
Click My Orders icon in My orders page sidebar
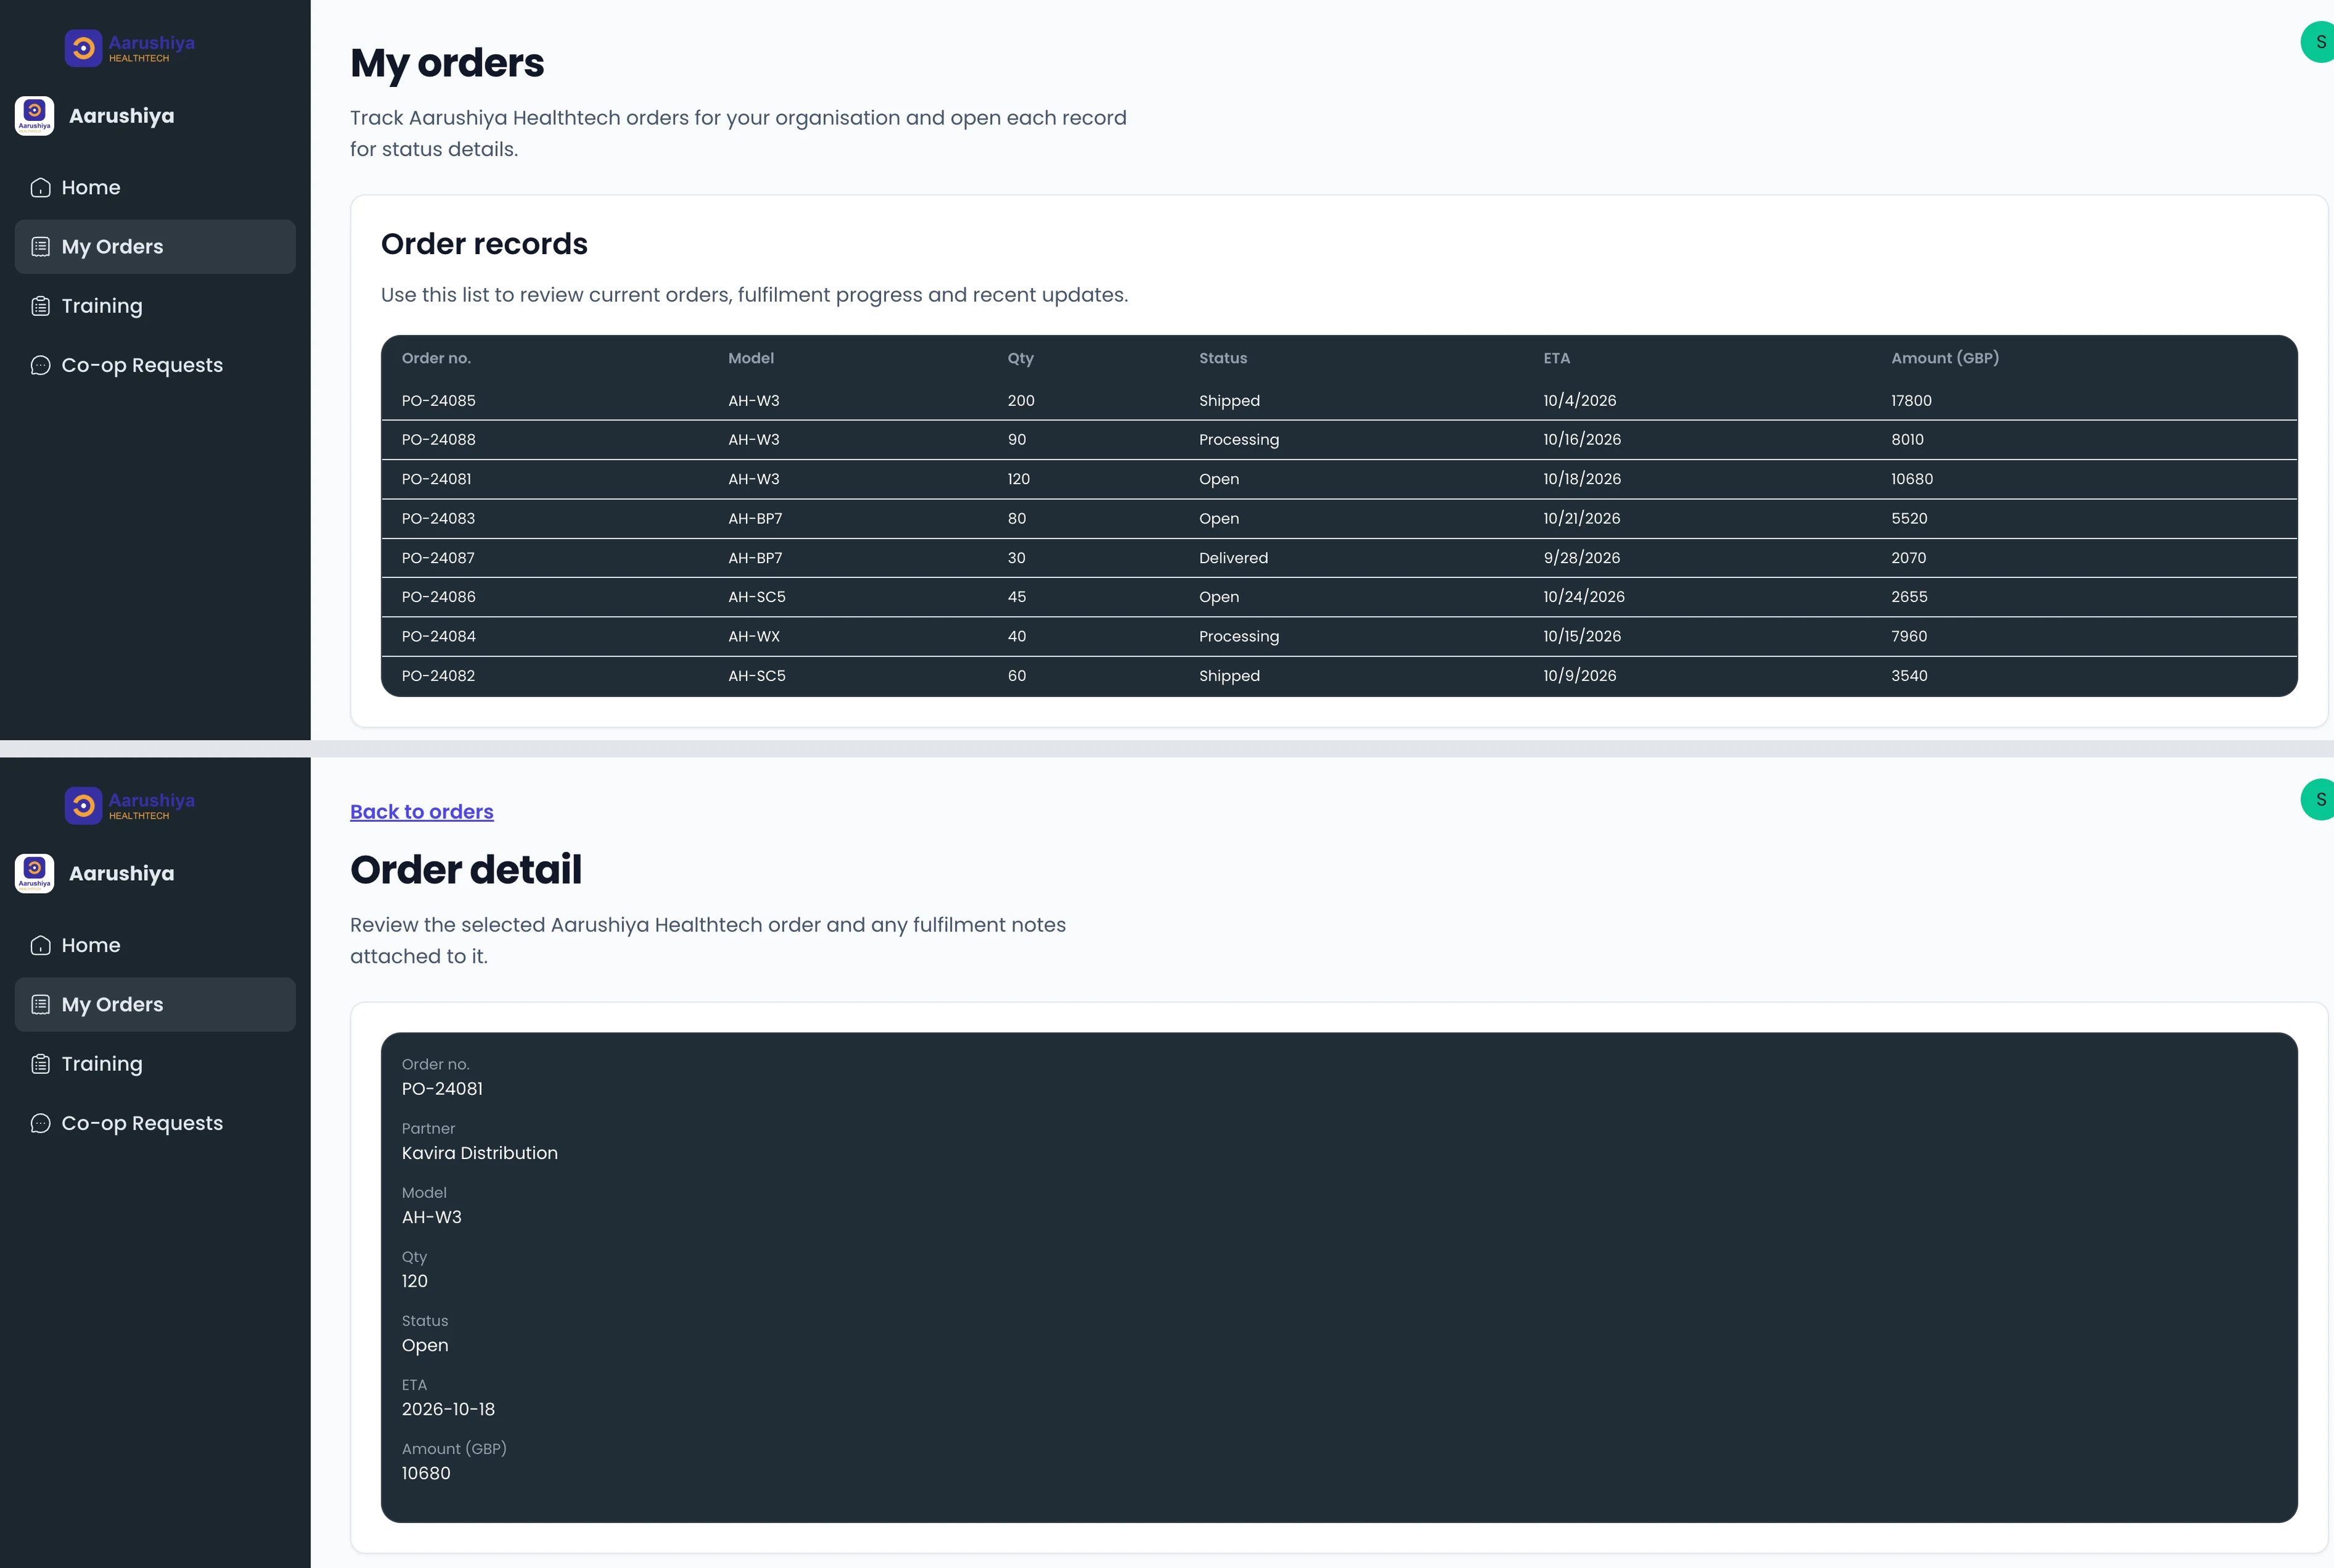[40, 247]
